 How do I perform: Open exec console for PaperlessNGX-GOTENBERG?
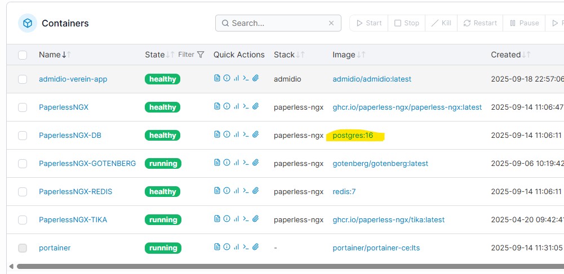[x=246, y=163]
